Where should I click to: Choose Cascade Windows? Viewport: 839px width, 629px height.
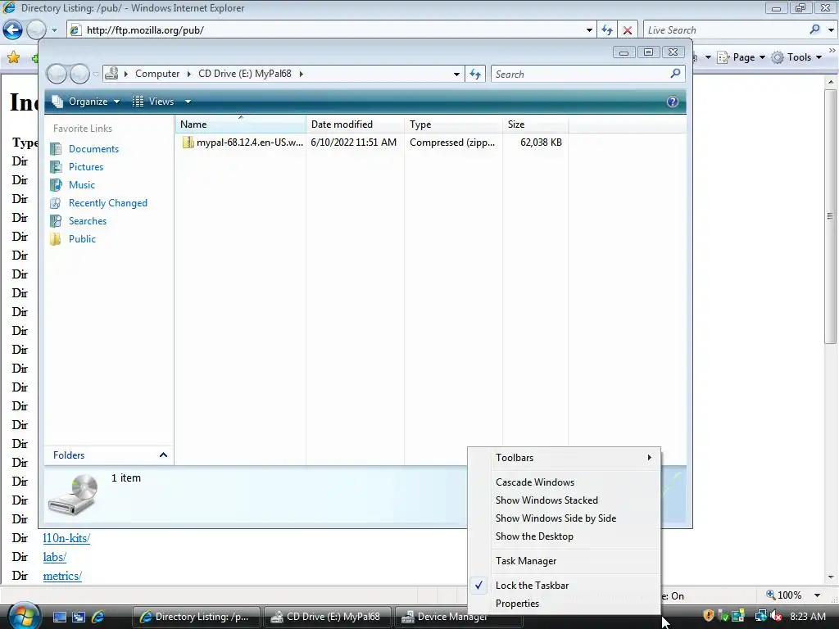pos(565,482)
